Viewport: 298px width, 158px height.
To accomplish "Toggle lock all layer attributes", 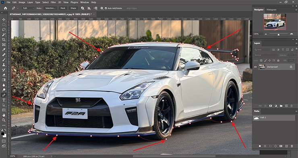I will (x=278, y=61).
